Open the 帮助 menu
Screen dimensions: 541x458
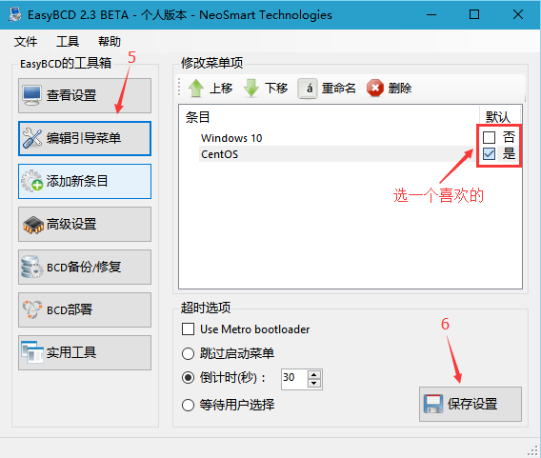click(110, 41)
